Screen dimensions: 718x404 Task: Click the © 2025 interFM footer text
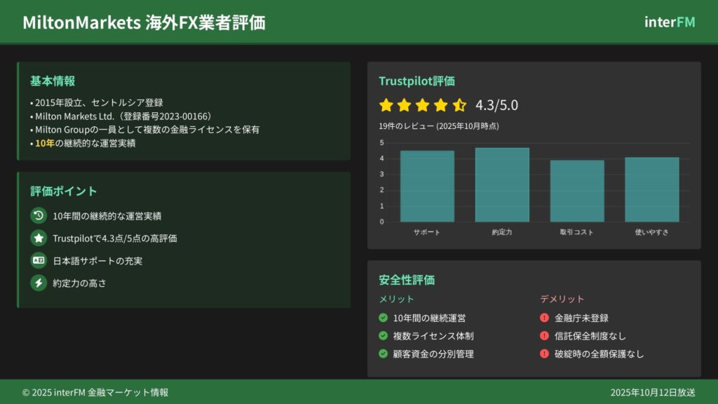95,393
